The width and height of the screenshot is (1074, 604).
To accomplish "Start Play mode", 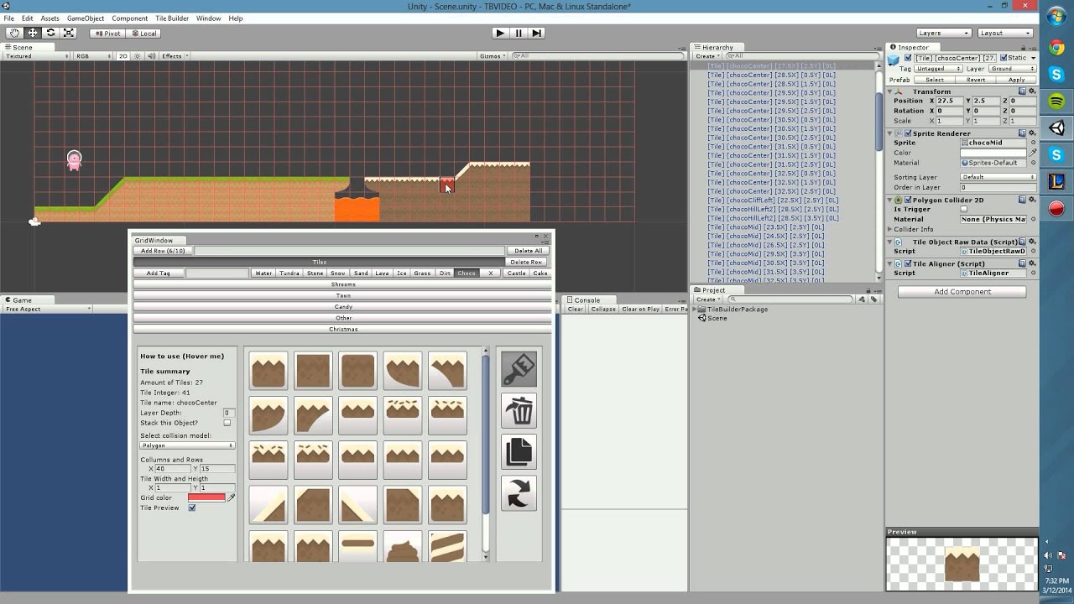I will [500, 33].
